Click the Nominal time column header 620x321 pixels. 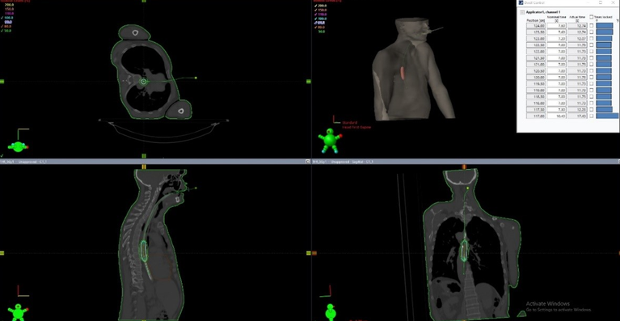(557, 19)
